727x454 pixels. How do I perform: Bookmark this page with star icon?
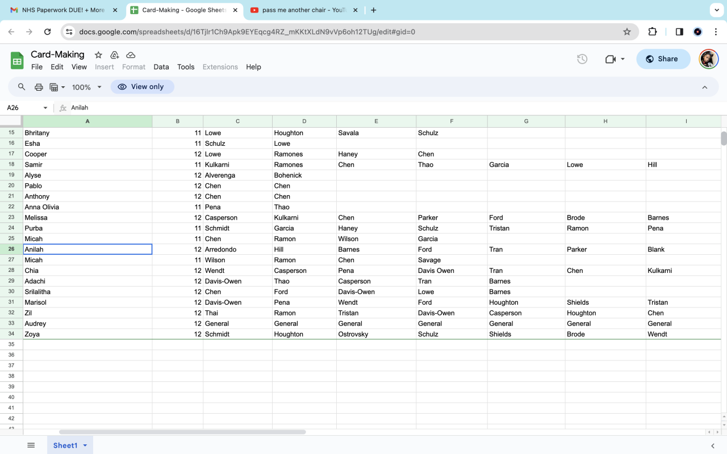pos(627,32)
